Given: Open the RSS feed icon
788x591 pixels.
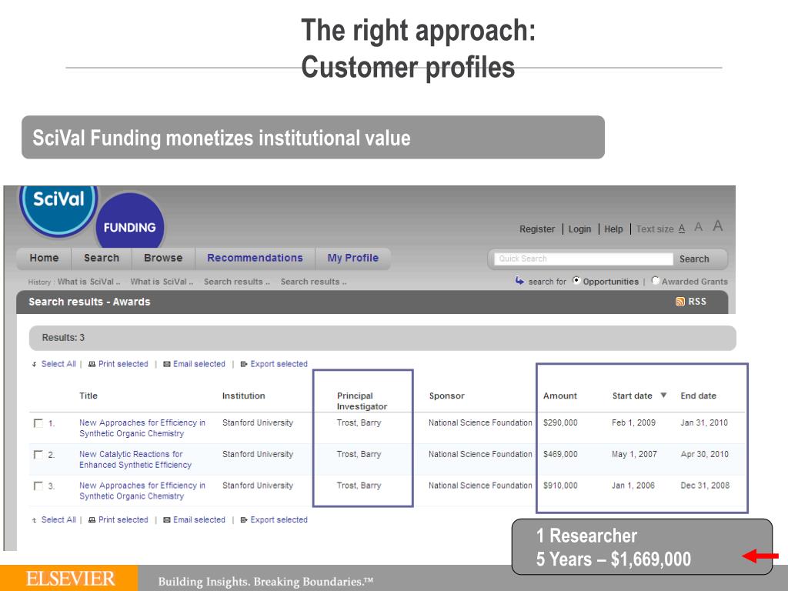Looking at the screenshot, I should tap(680, 302).
